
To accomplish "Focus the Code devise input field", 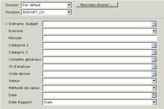I will coord(97,74).
